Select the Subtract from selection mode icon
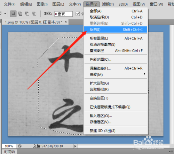This screenshot has height=154, width=174. (x=27, y=14)
